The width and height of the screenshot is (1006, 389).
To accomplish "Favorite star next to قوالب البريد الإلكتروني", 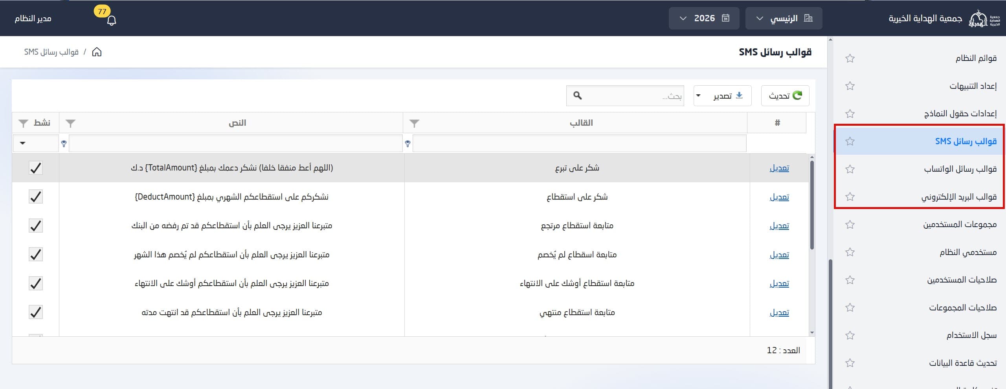I will 850,196.
